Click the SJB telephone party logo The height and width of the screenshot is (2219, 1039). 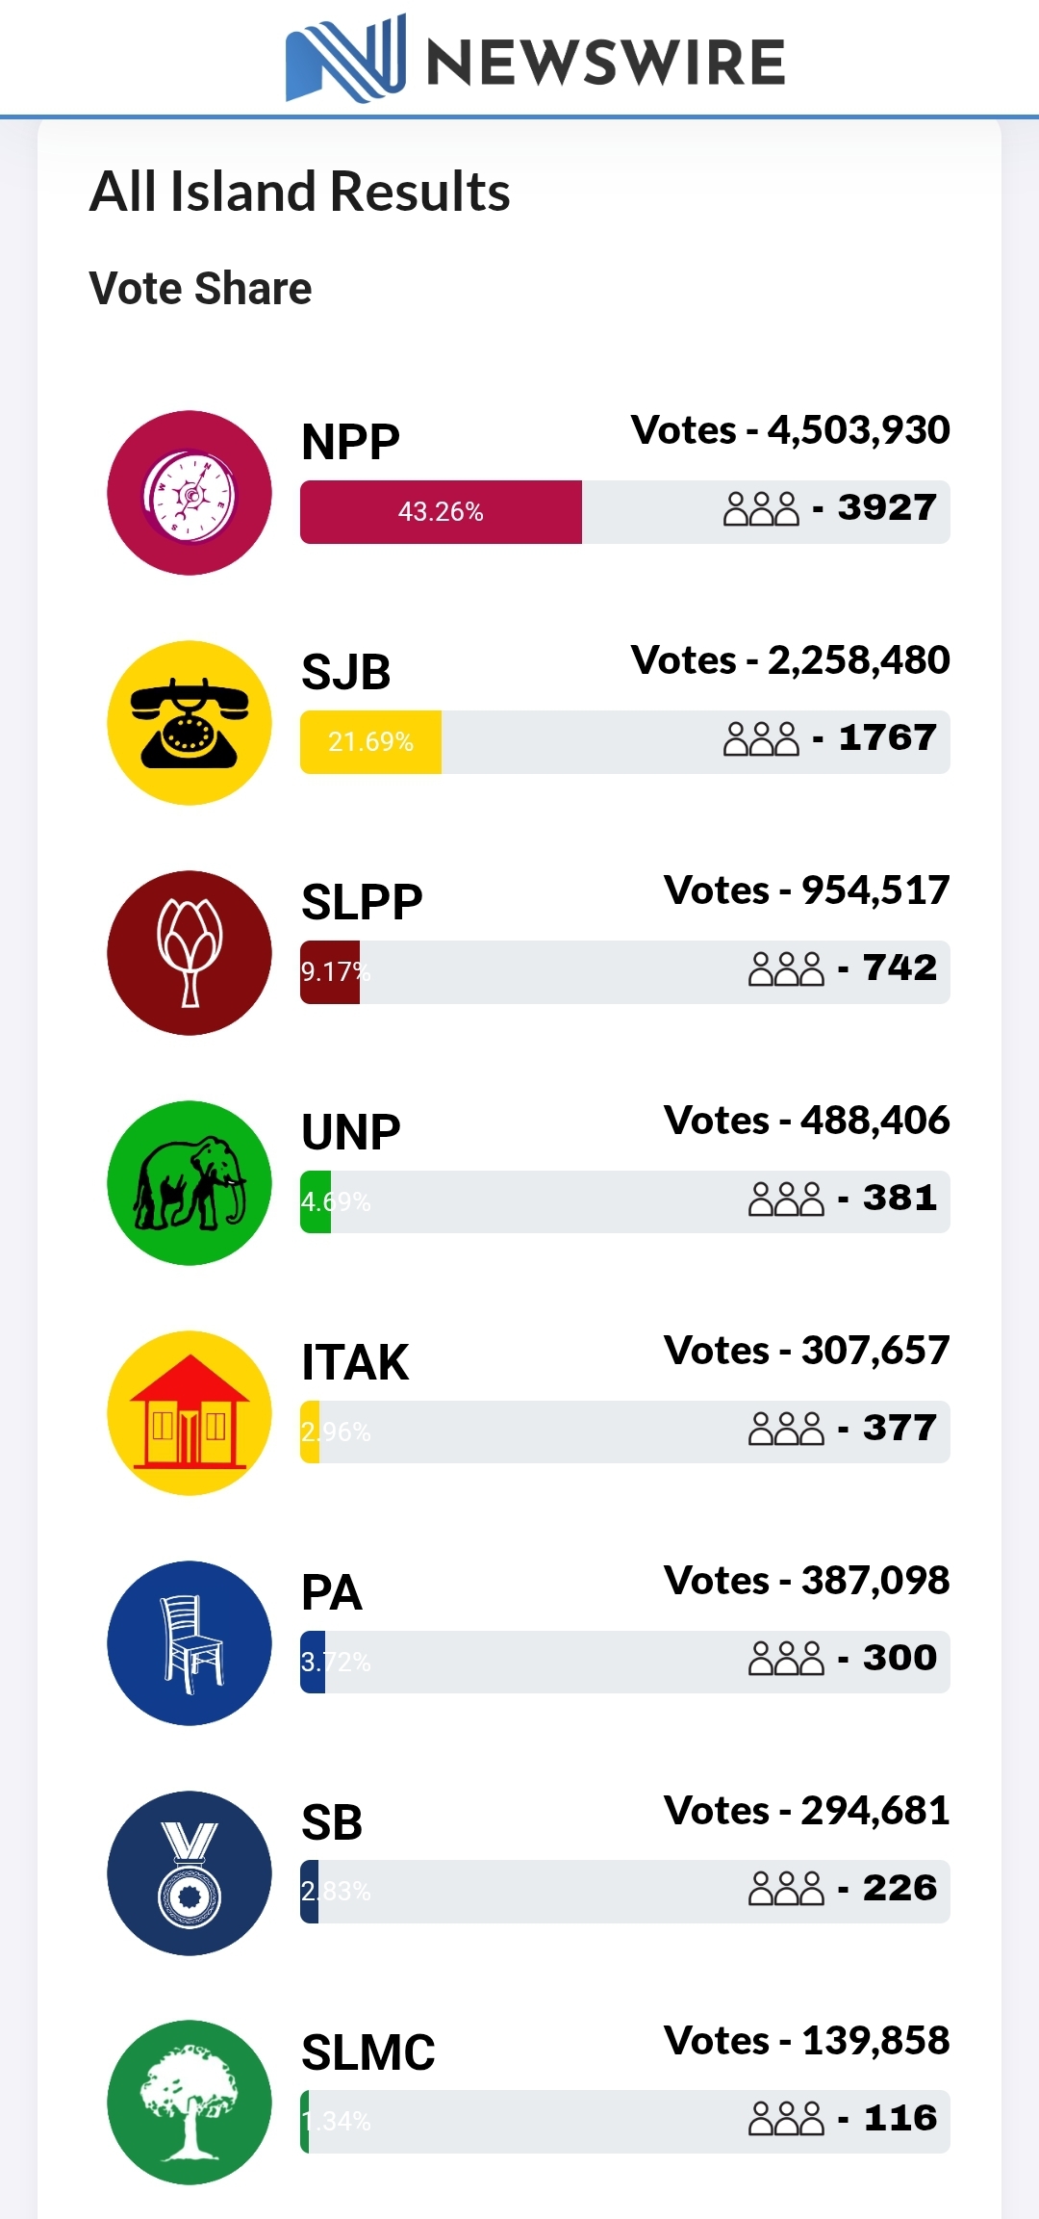[190, 723]
